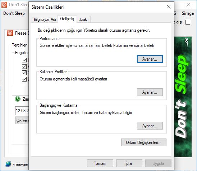Click the date field starting with 12.08
This screenshot has height=171, width=197.
pos(22,111)
